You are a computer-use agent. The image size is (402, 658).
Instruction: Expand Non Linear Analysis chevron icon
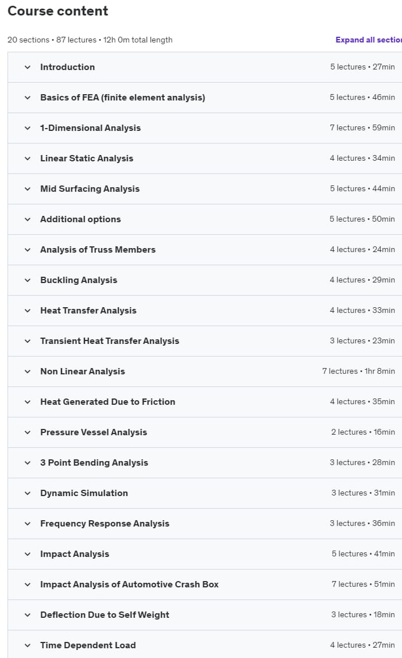27,371
